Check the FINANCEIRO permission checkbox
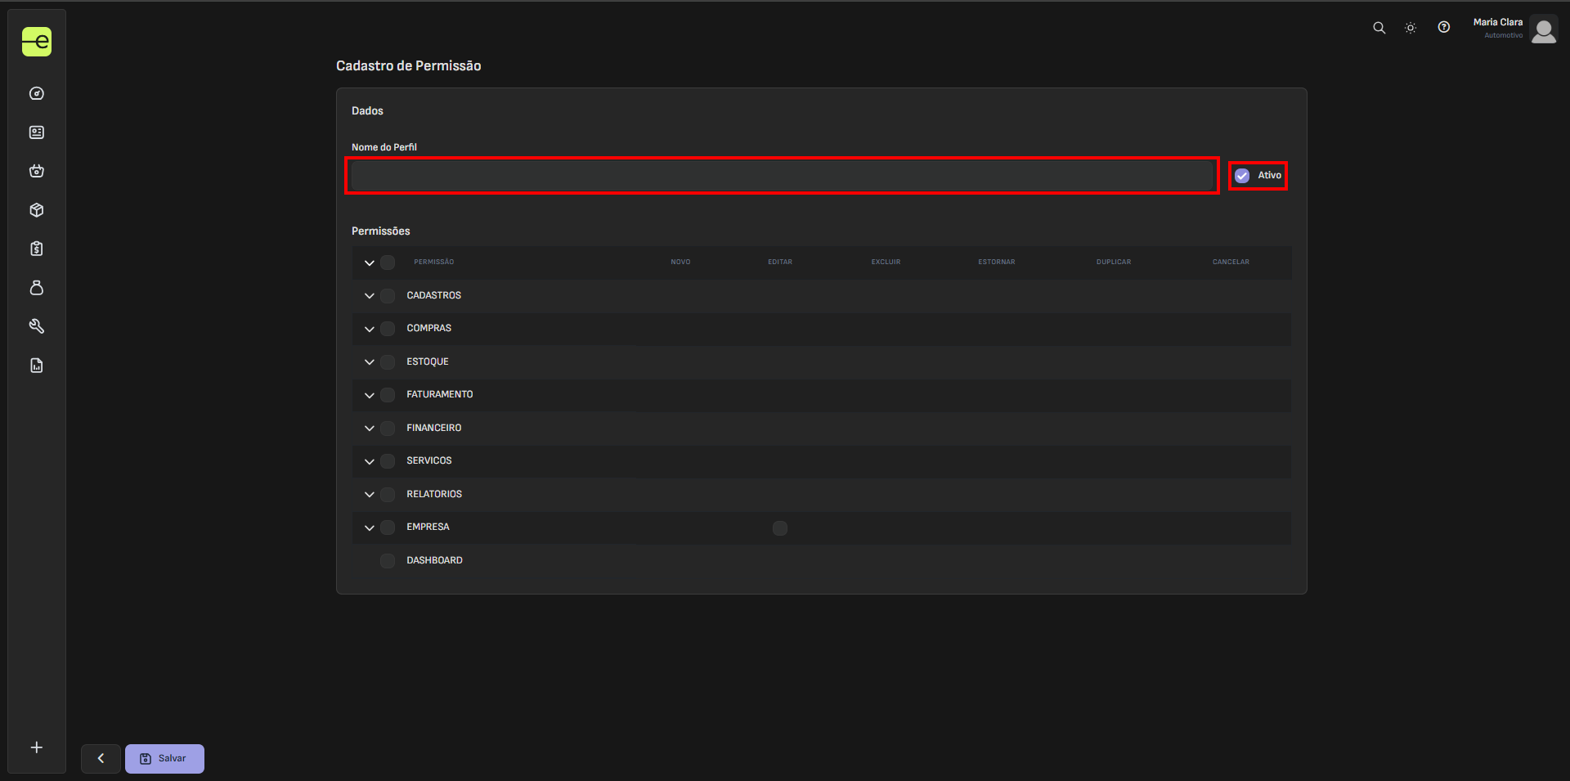This screenshot has height=781, width=1570. click(x=388, y=429)
